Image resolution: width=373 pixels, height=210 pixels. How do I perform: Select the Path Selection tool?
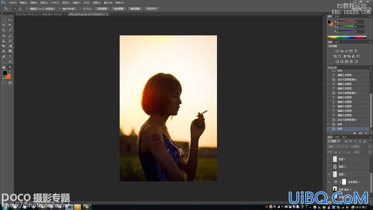3,62
